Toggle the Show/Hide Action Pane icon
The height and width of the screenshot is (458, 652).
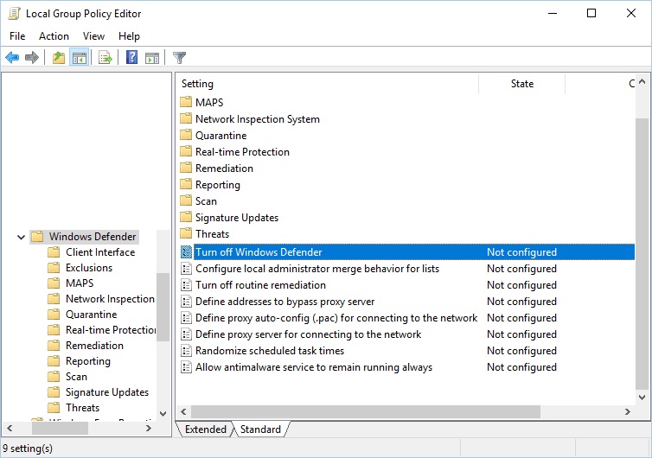click(x=152, y=57)
